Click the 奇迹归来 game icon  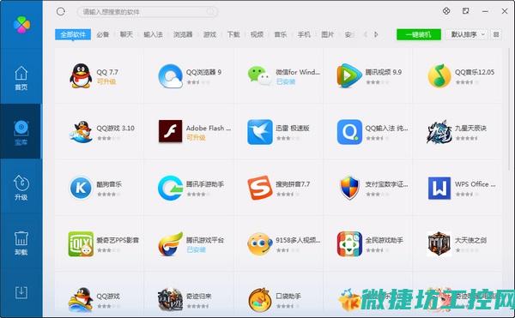pos(170,300)
